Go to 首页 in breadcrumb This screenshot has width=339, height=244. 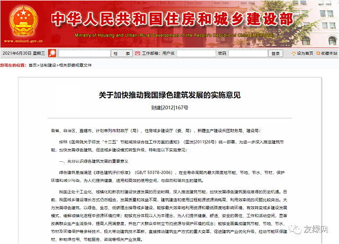(x=33, y=65)
